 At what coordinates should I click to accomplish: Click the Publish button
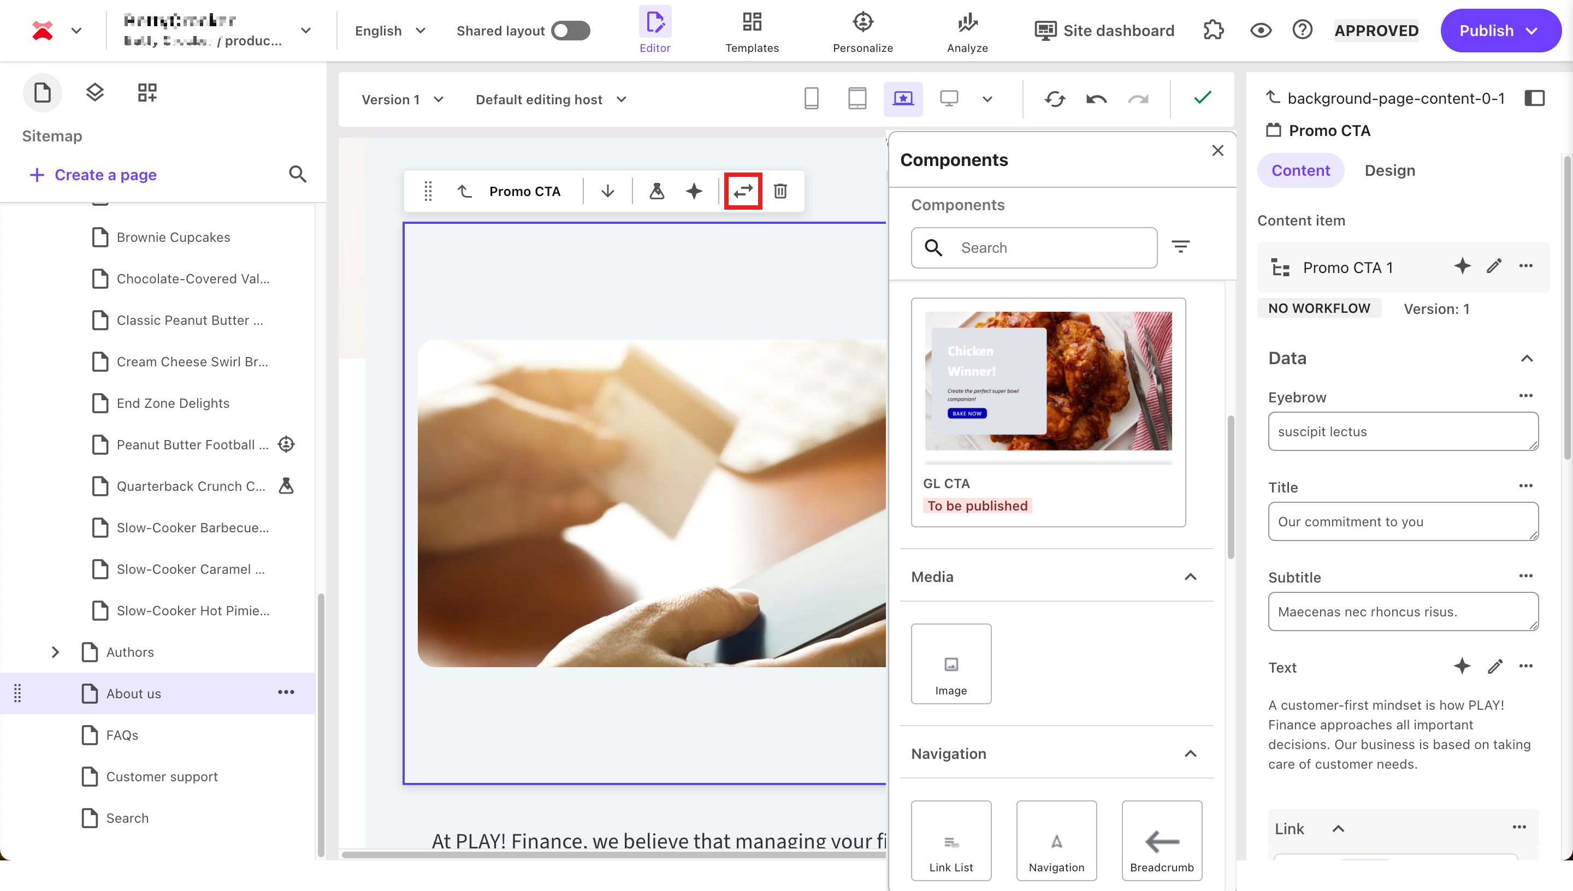[x=1500, y=30]
